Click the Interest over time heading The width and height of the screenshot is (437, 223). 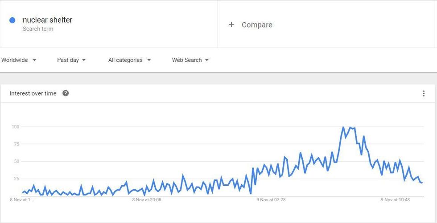pos(33,93)
